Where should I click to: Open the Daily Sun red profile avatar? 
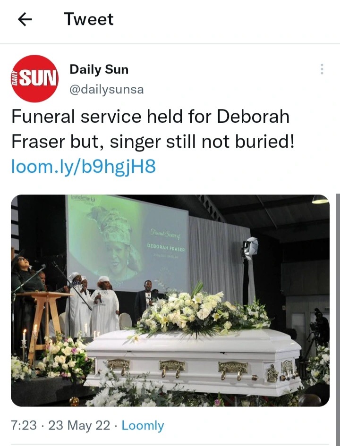[x=35, y=78]
